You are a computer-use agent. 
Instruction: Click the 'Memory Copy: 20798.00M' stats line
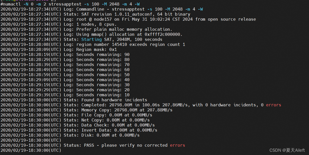point(86,110)
